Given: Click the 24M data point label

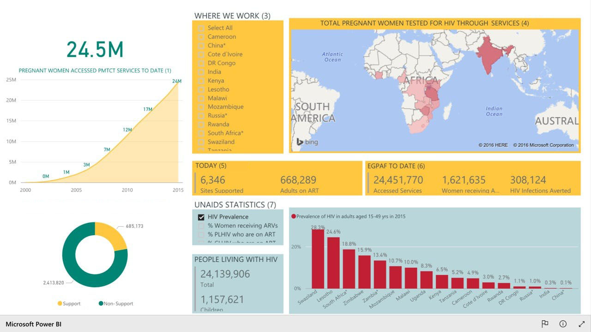Looking at the screenshot, I should [x=177, y=81].
